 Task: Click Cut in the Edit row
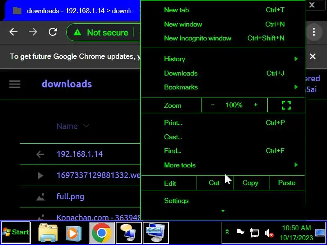[x=215, y=183]
